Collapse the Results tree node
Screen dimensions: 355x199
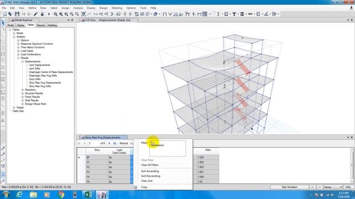(18, 58)
